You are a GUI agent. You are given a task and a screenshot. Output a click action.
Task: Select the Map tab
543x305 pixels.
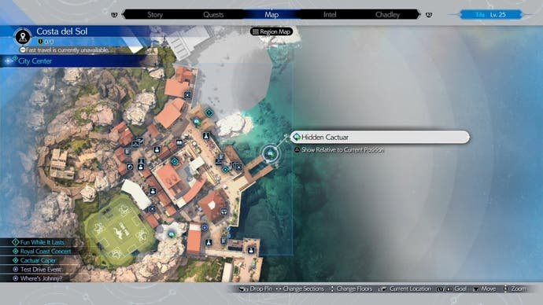pyautogui.click(x=271, y=14)
